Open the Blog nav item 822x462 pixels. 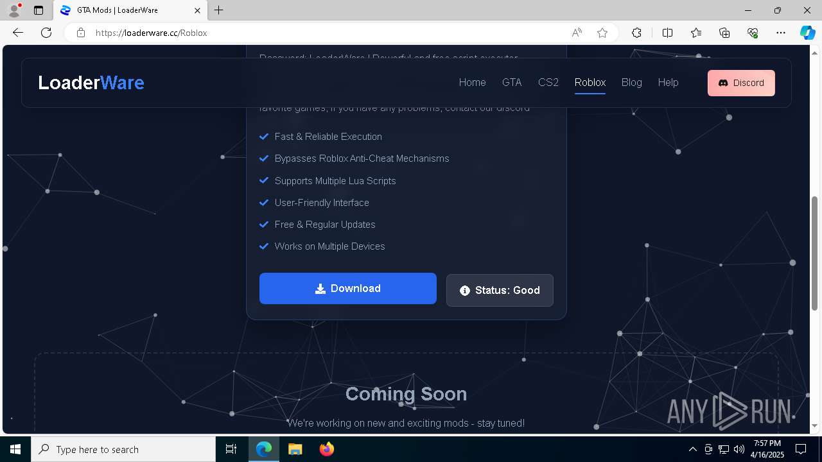pos(632,82)
